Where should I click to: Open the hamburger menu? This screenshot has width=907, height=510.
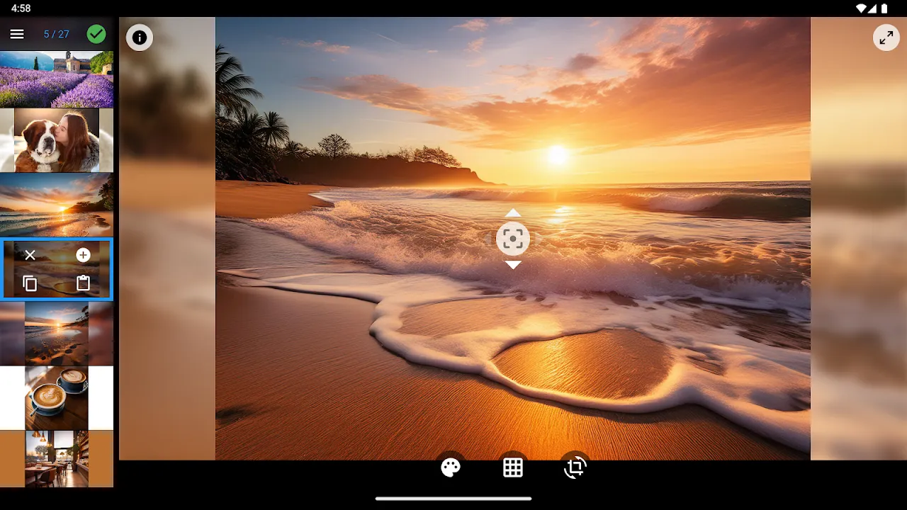[x=17, y=34]
